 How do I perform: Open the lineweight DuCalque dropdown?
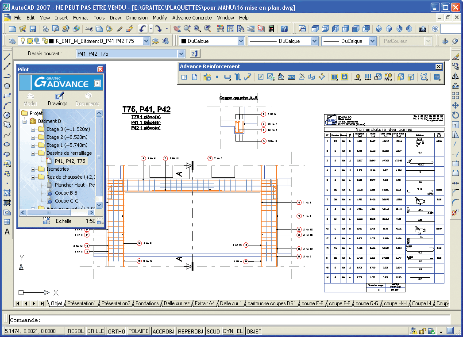(372, 41)
